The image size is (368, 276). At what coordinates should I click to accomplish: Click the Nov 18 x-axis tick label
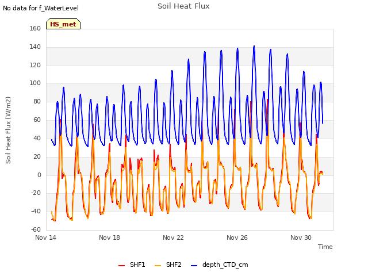[109, 237]
